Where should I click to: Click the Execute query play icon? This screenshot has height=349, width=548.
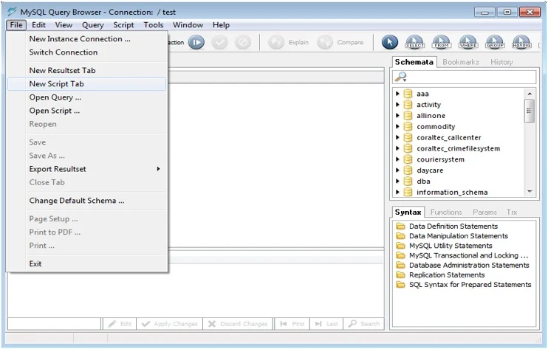[196, 43]
